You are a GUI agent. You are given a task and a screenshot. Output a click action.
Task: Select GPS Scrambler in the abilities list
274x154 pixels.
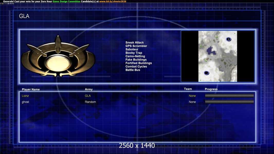[136, 46]
